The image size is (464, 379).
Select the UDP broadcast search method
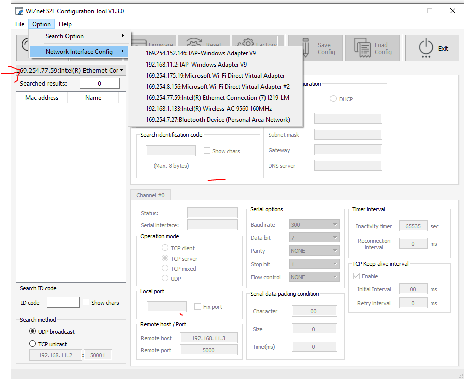pyautogui.click(x=33, y=331)
